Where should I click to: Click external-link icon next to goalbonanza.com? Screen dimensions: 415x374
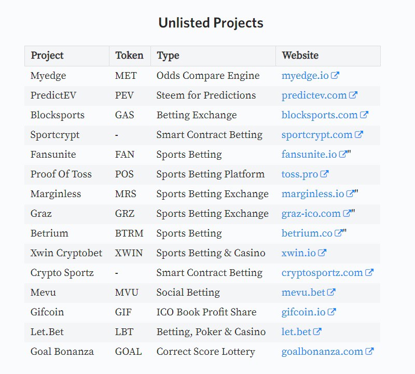(369, 351)
